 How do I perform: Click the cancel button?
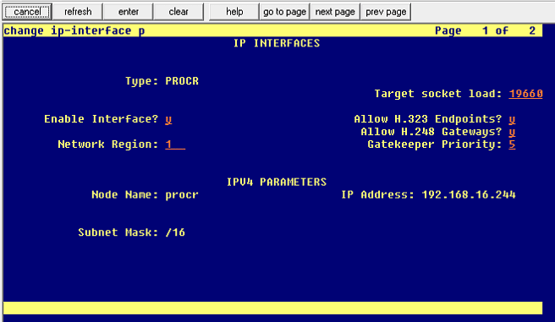27,12
